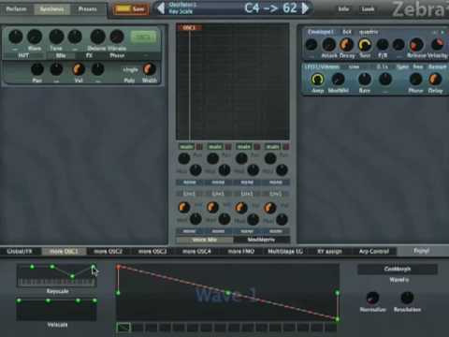Viewport: 449px width, 337px height.
Task: Click the left arrow beside Oscillator1 Key Scale
Action: click(161, 8)
